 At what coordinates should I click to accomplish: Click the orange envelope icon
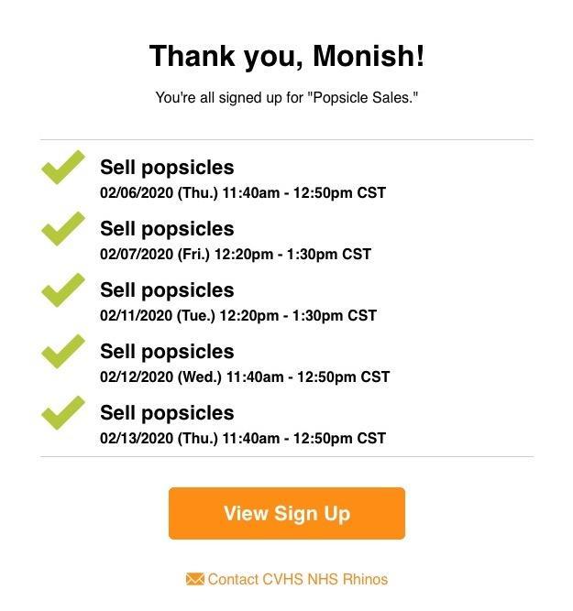194,579
